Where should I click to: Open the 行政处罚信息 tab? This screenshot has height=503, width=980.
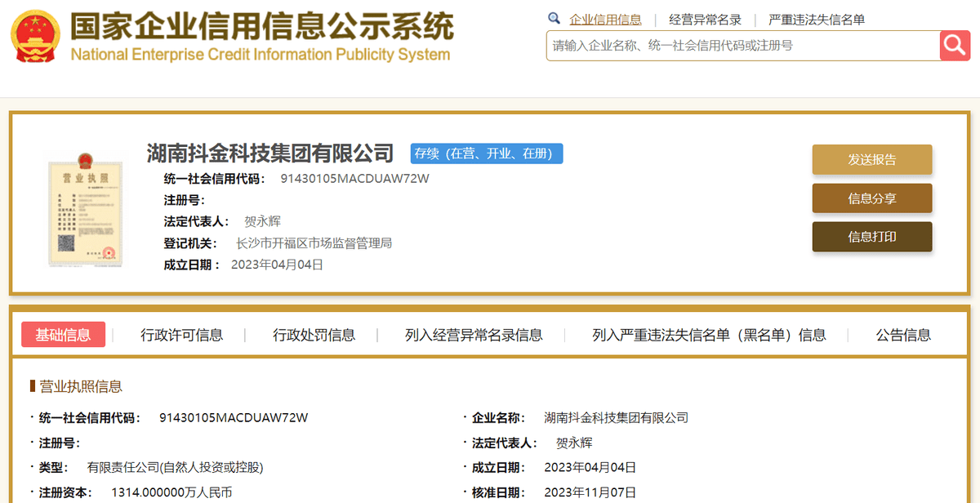[x=314, y=335]
